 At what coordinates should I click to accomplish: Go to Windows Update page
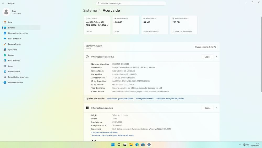coord(21,83)
